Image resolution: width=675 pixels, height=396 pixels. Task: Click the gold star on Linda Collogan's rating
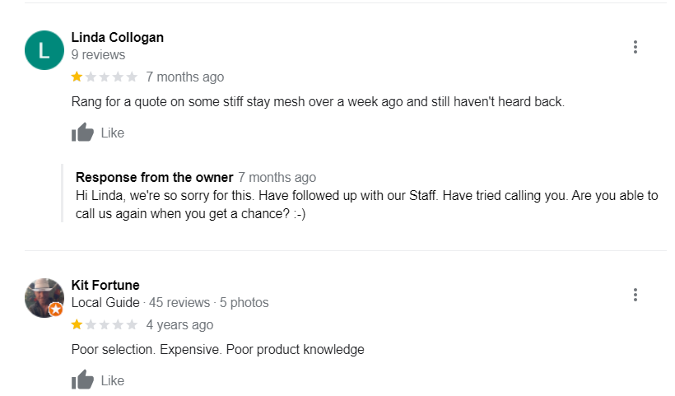pos(77,77)
